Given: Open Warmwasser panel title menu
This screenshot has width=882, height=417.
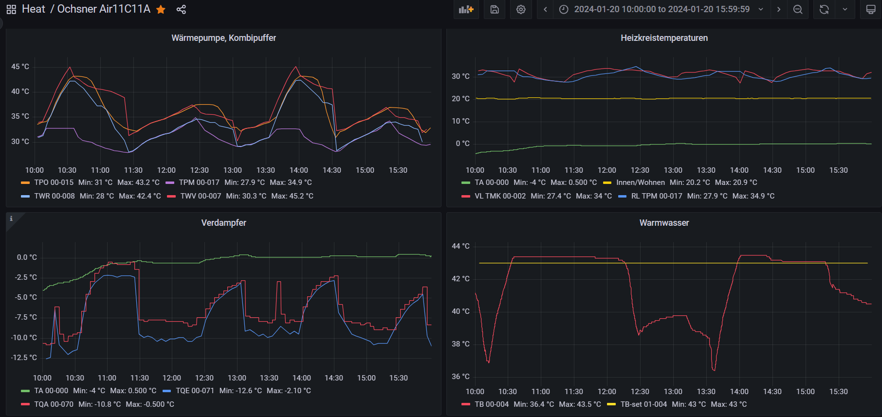Looking at the screenshot, I should pyautogui.click(x=664, y=223).
